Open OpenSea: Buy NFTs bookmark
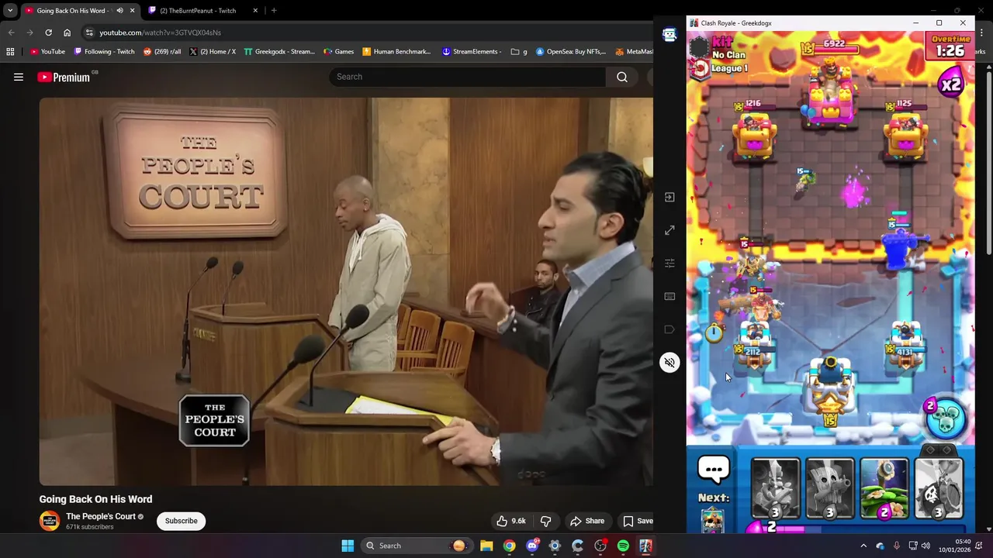Screen dimensions: 993x558 point(570,52)
